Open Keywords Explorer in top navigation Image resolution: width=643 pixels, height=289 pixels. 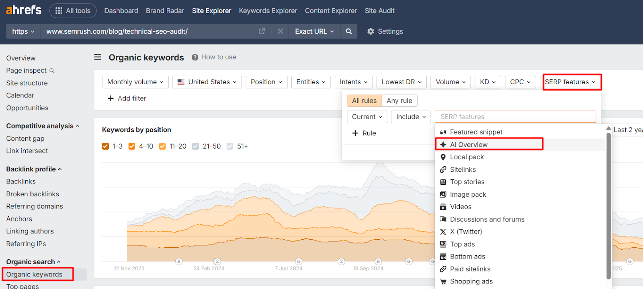(x=268, y=11)
